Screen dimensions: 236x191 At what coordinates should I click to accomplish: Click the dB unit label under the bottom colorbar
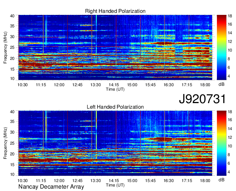coord(221,180)
